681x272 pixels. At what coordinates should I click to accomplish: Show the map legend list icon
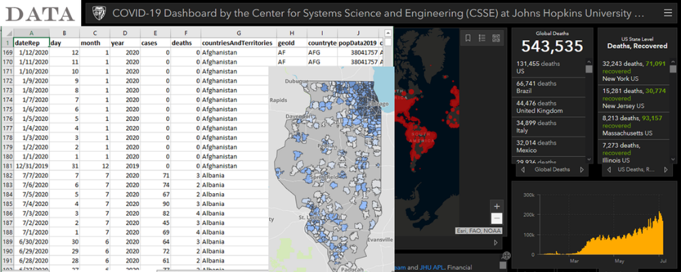(x=481, y=38)
